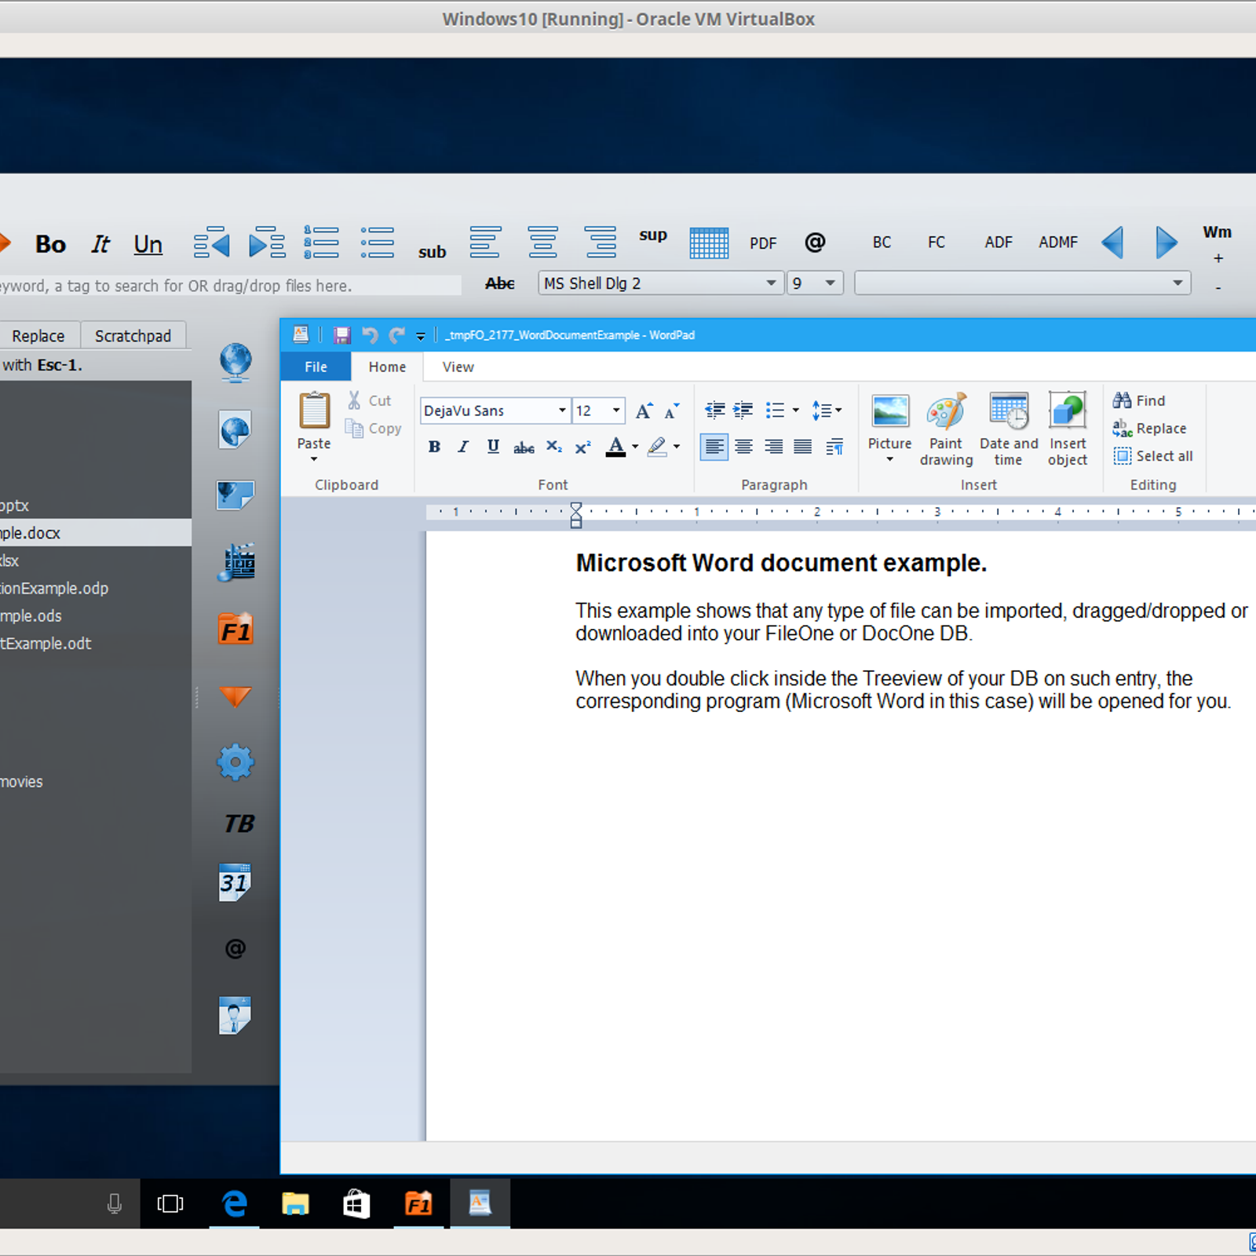Click the PDF export toolbar icon
This screenshot has height=1256, width=1256.
762,243
